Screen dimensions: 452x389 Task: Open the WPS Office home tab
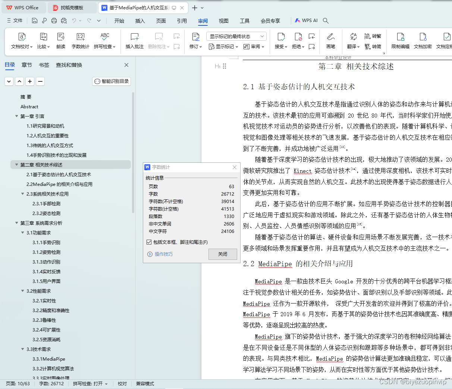[23, 8]
